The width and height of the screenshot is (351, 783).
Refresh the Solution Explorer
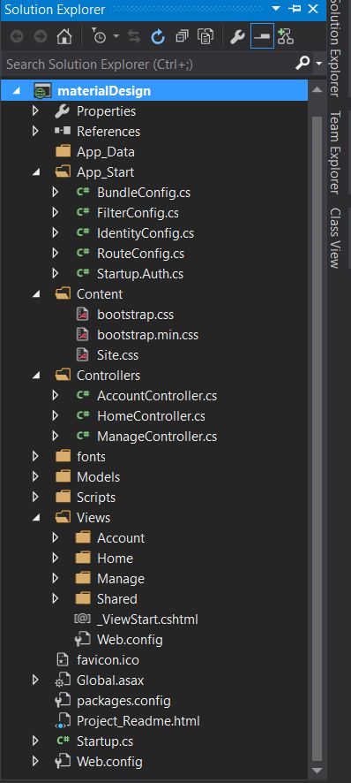pyautogui.click(x=158, y=36)
